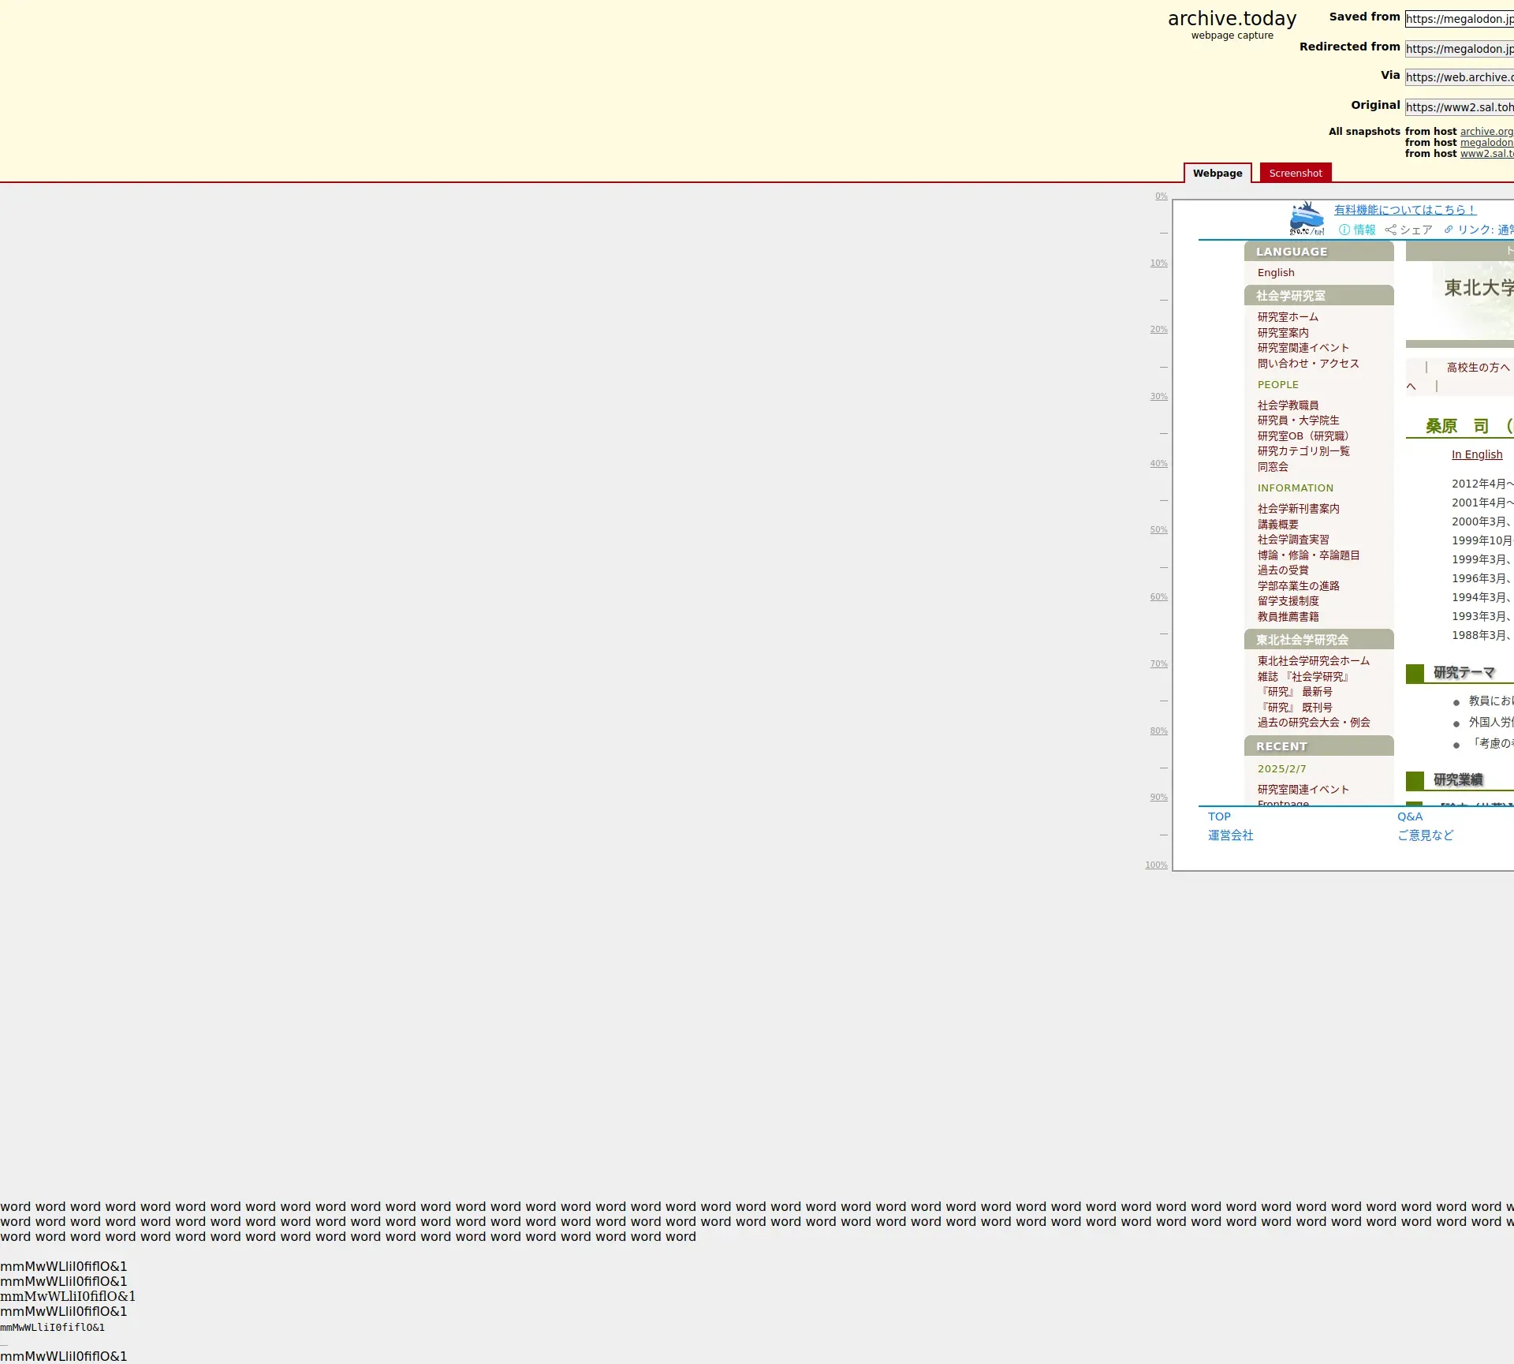1514x1364 pixels.
Task: Select the Webpage tab
Action: [1217, 173]
